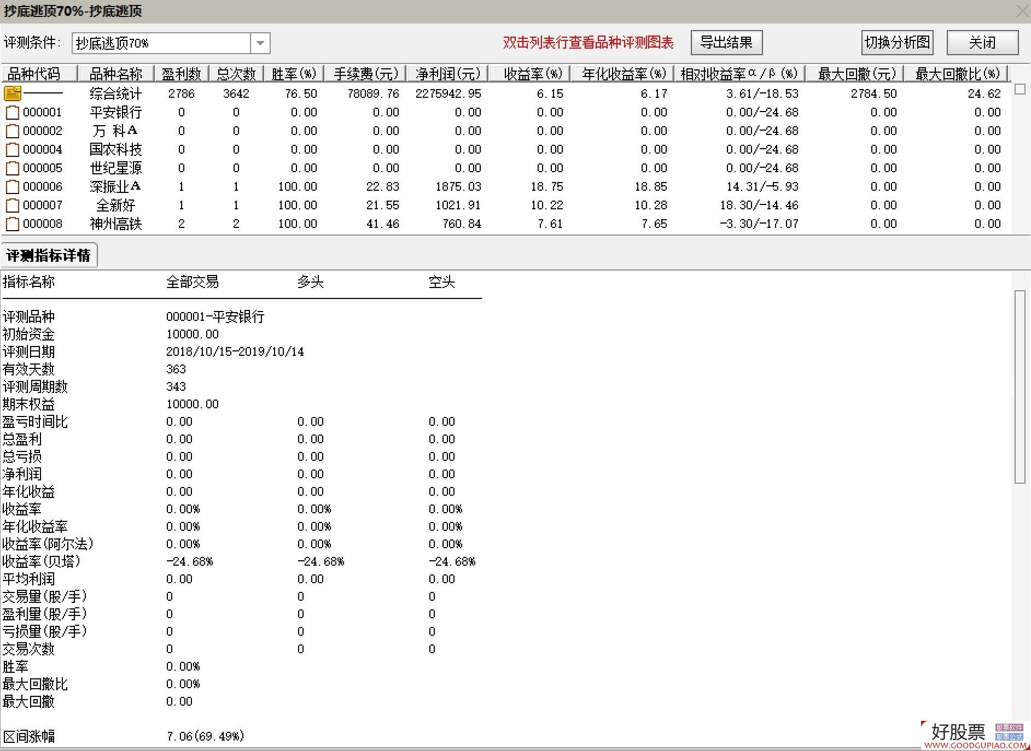The height and width of the screenshot is (751, 1031).
Task: Click the document icon beside 000005
Action: 13,168
